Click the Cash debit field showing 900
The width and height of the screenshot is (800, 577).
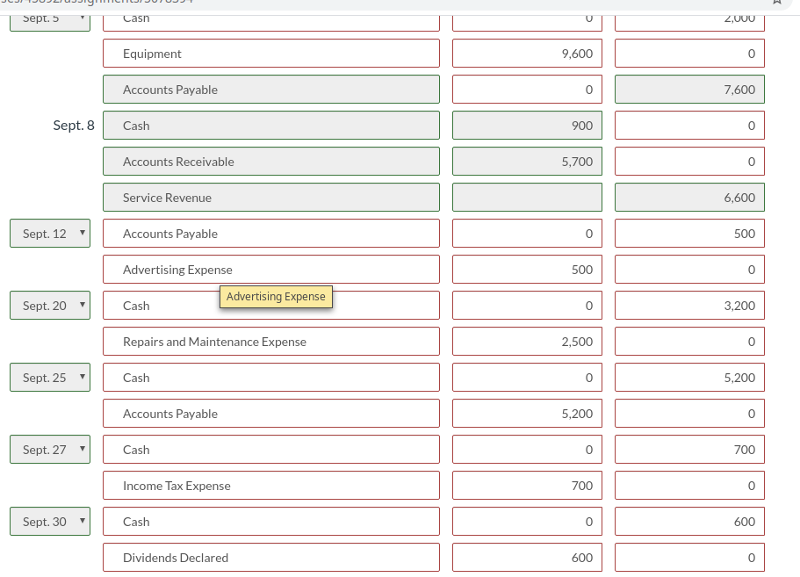pos(527,125)
